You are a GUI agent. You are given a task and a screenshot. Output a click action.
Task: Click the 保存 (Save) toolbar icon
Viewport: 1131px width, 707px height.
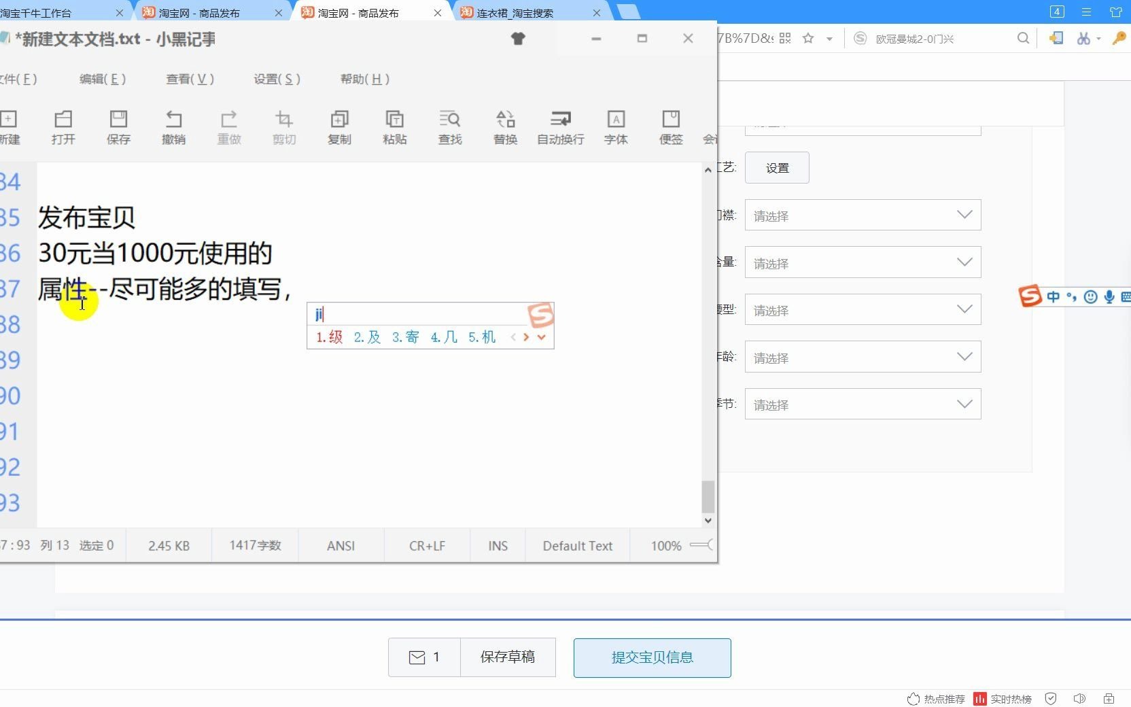click(118, 128)
